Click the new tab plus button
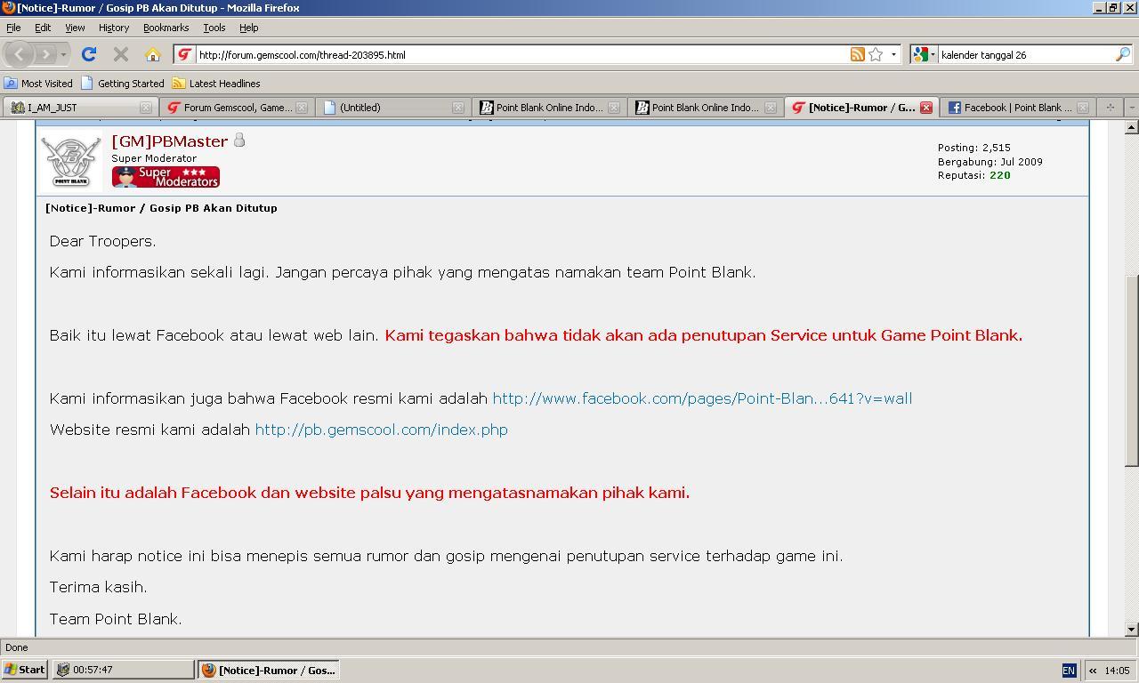This screenshot has width=1139, height=683. pyautogui.click(x=1110, y=108)
